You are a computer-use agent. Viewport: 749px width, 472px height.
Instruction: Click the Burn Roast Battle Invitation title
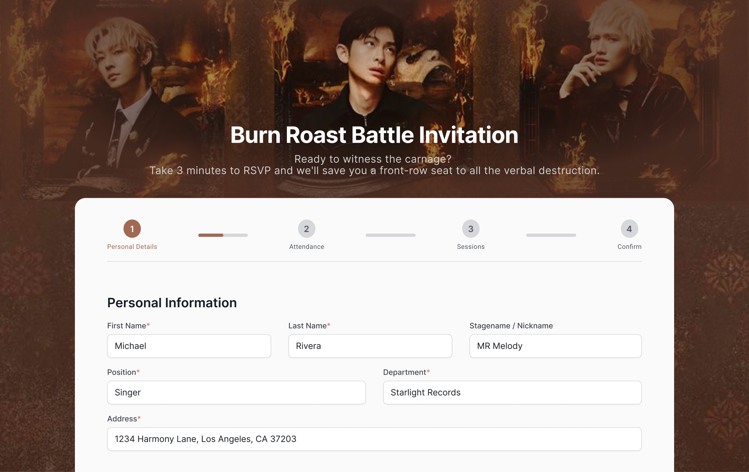[374, 135]
